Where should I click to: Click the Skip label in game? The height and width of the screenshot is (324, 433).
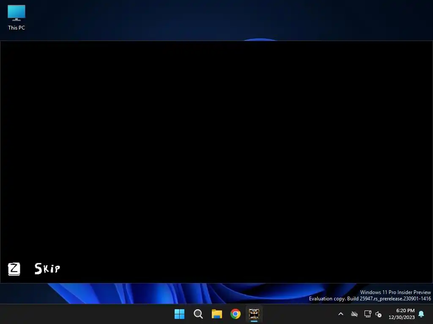pos(47,268)
